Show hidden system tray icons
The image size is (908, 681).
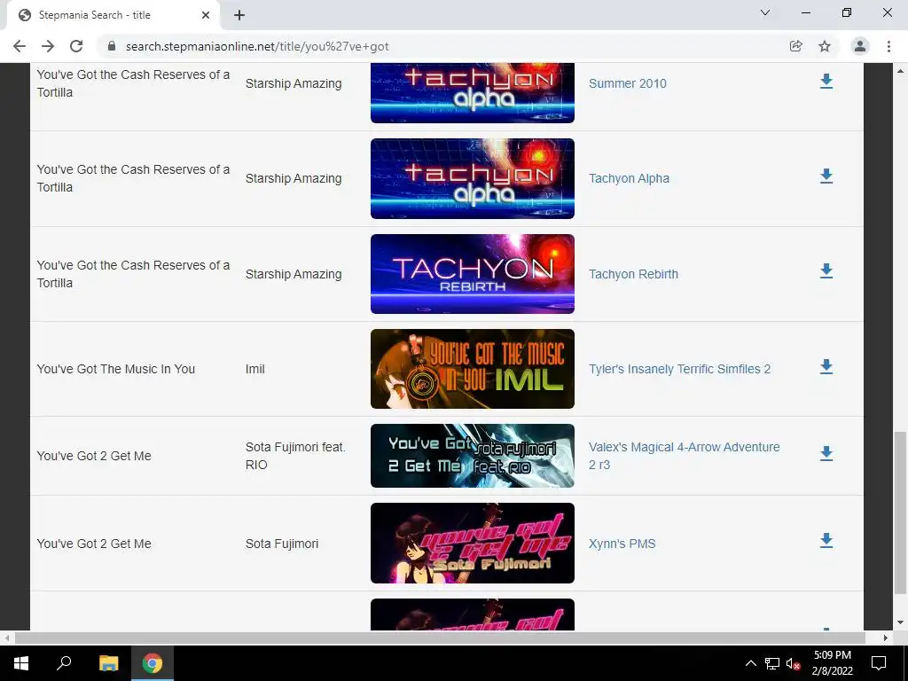[750, 663]
